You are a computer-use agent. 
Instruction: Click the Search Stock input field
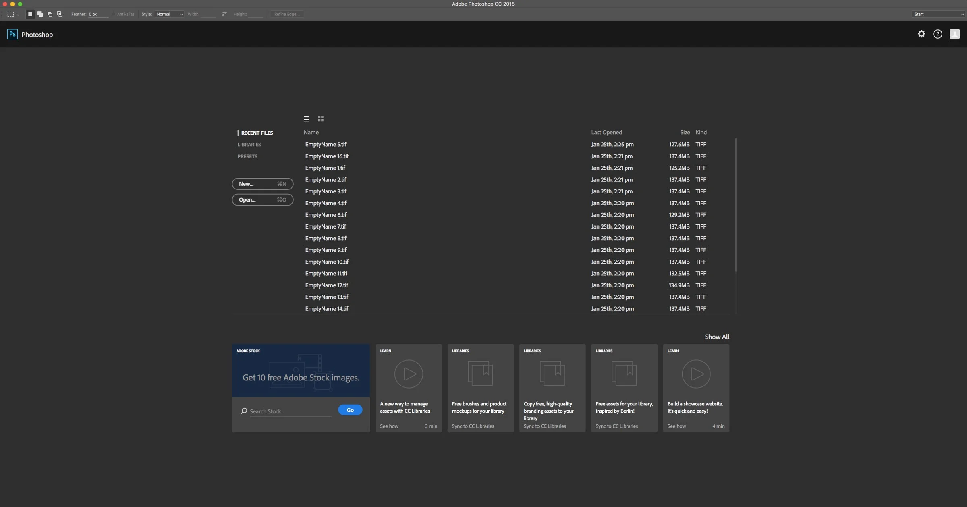pyautogui.click(x=290, y=411)
